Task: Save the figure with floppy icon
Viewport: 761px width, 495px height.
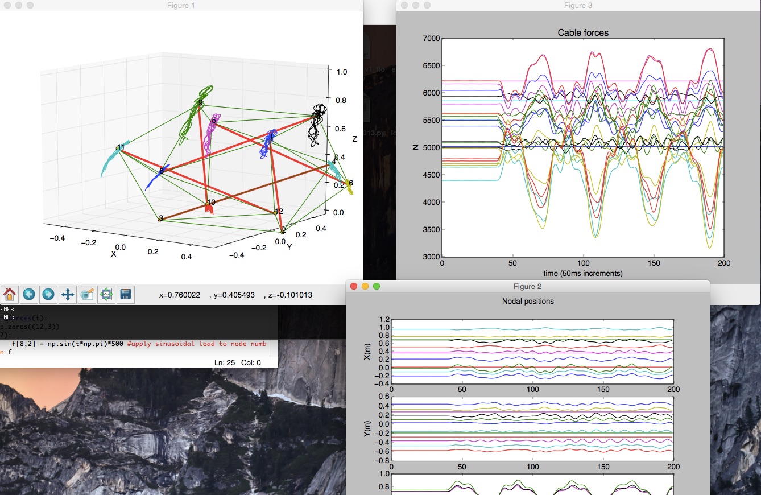Action: click(125, 294)
